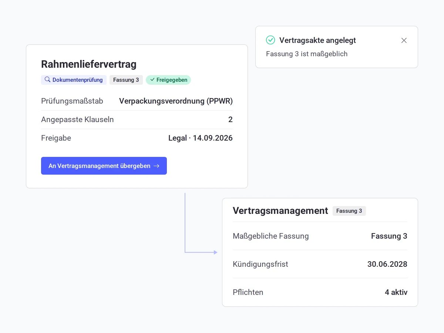Click the 'Fassung 3' badge beside Vertragsmanagement
444x333 pixels.
349,211
